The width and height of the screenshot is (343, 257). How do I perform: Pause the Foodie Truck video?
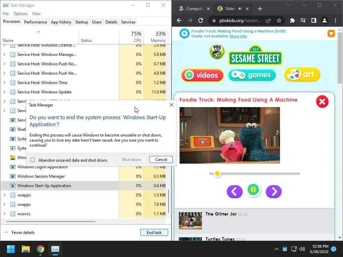click(253, 190)
